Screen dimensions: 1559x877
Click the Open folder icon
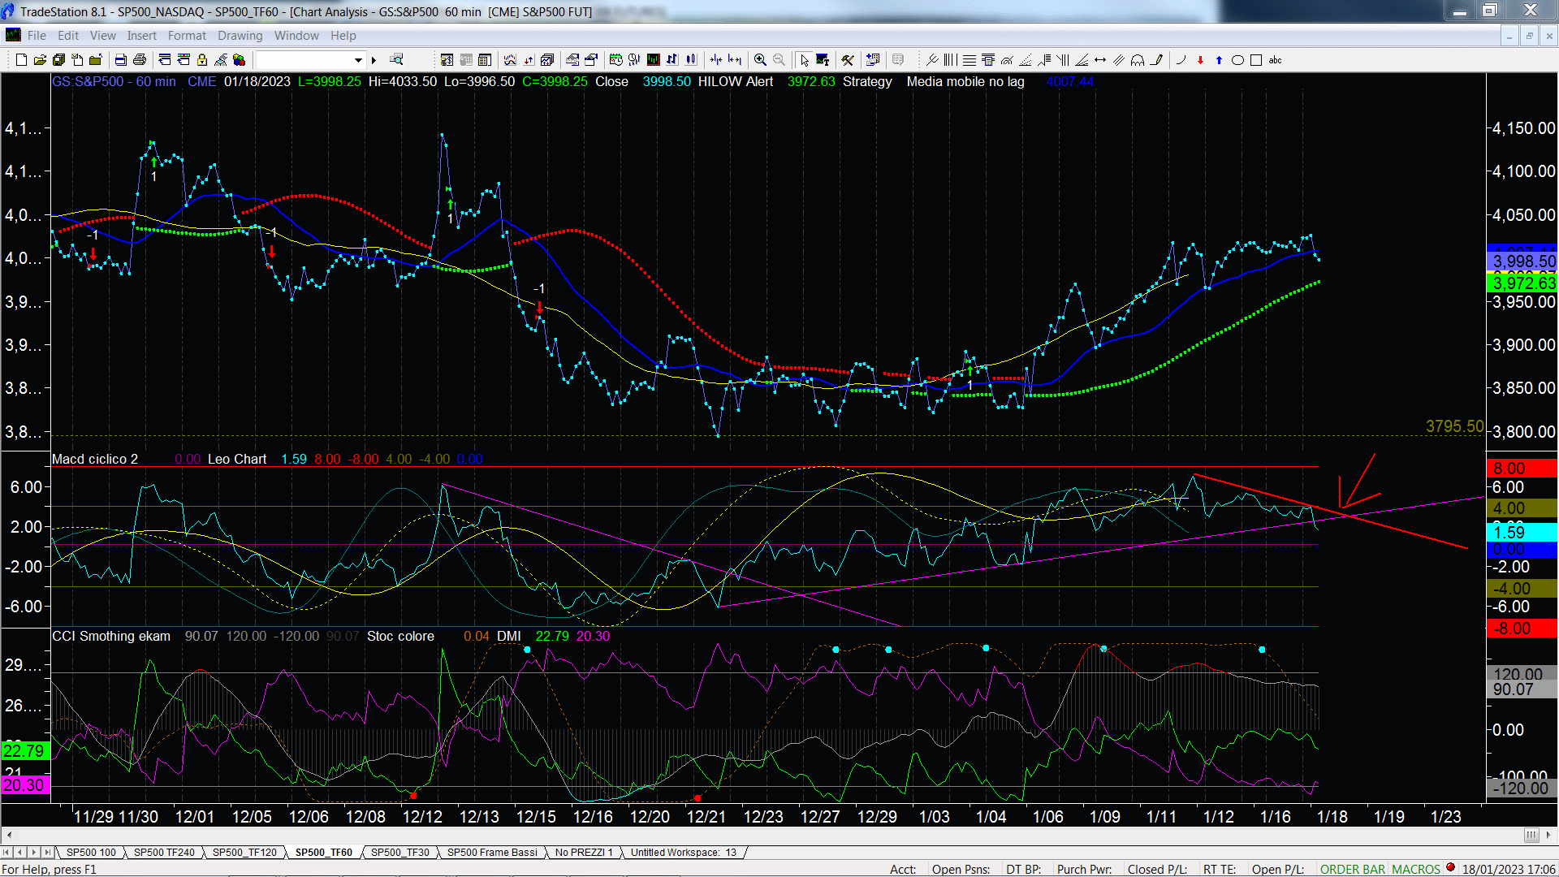(x=40, y=60)
